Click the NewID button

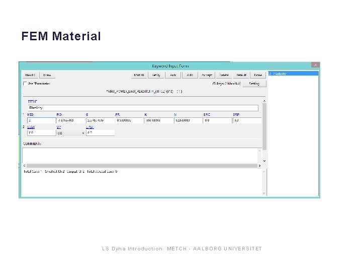pos(31,75)
